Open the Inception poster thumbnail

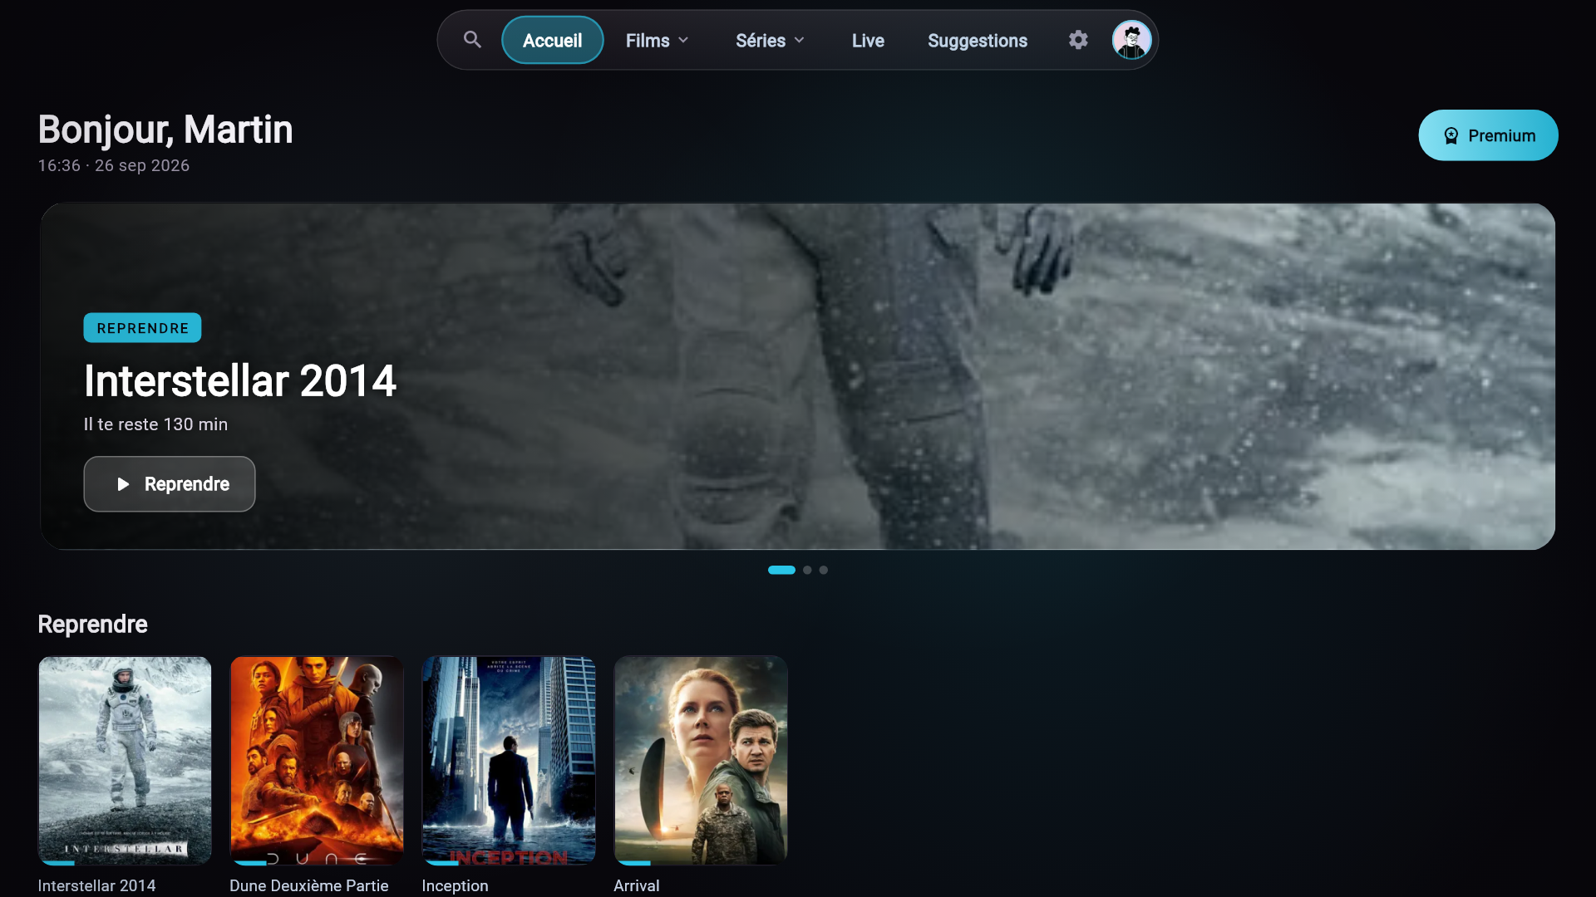[509, 761]
